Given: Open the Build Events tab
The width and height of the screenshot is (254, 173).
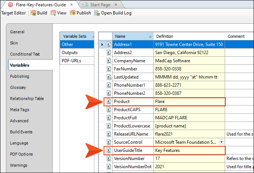Looking at the screenshot, I should [x=21, y=132].
